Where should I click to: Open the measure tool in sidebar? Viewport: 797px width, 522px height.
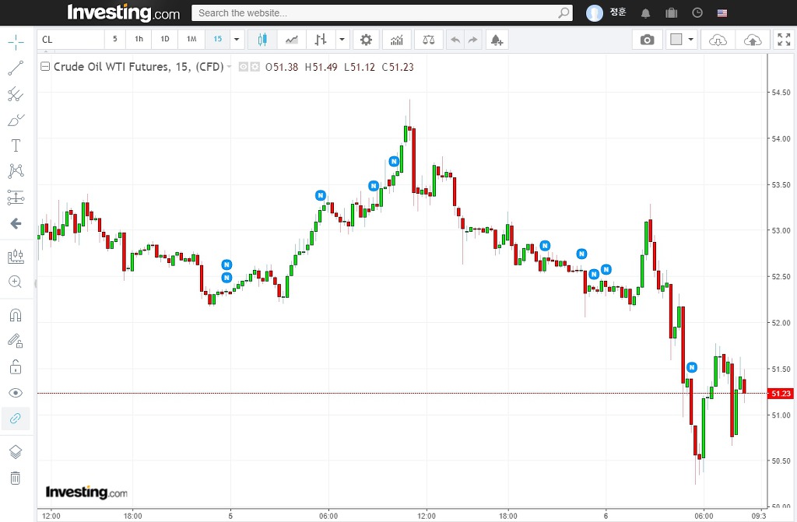click(16, 256)
